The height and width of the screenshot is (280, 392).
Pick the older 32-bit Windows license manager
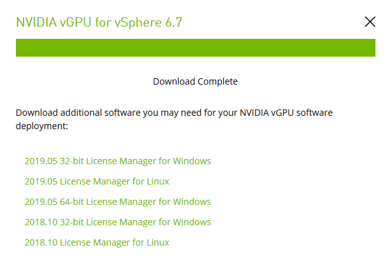tap(117, 222)
